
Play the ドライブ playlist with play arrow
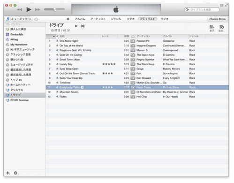point(76,26)
